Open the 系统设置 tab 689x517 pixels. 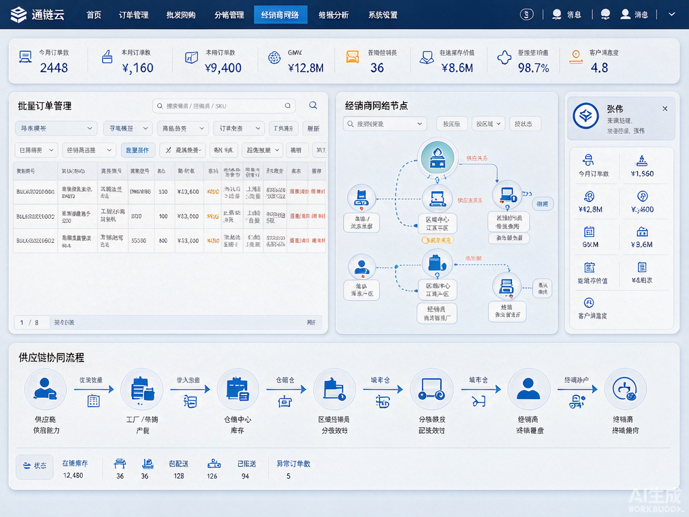[383, 15]
